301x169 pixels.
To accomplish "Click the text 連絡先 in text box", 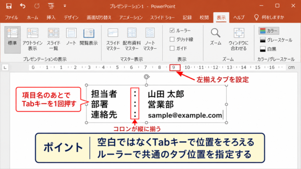I will (104, 115).
